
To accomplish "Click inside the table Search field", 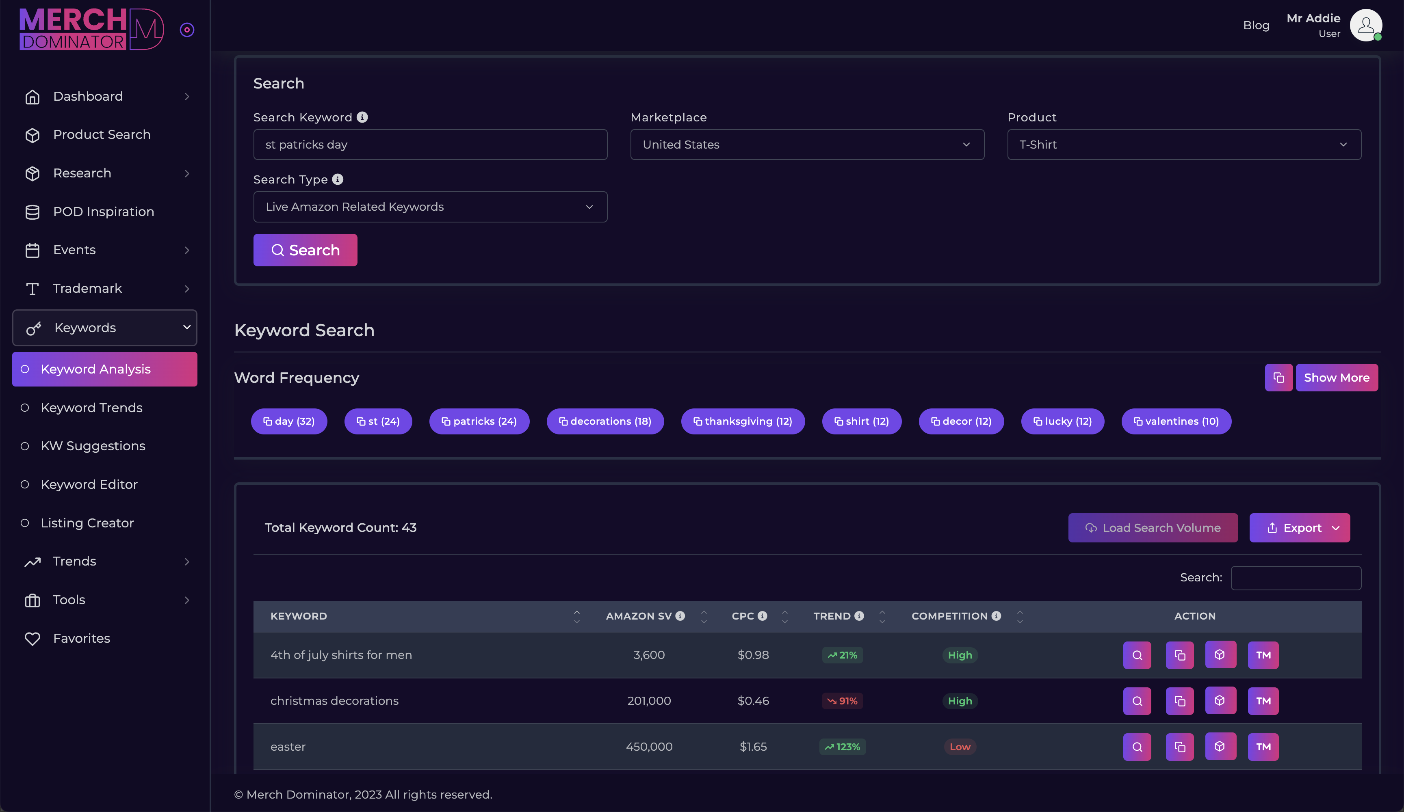I will click(x=1296, y=577).
